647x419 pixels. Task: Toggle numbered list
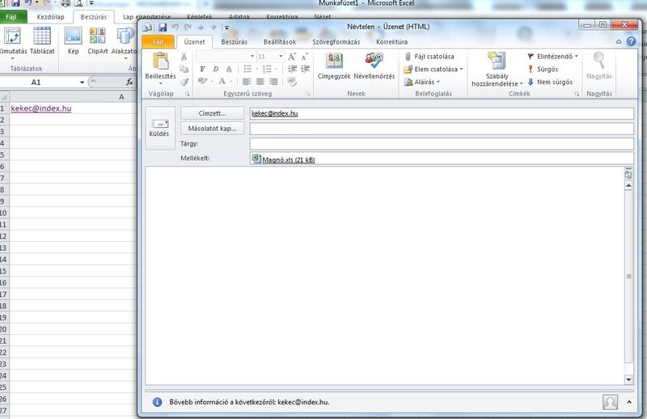click(267, 69)
